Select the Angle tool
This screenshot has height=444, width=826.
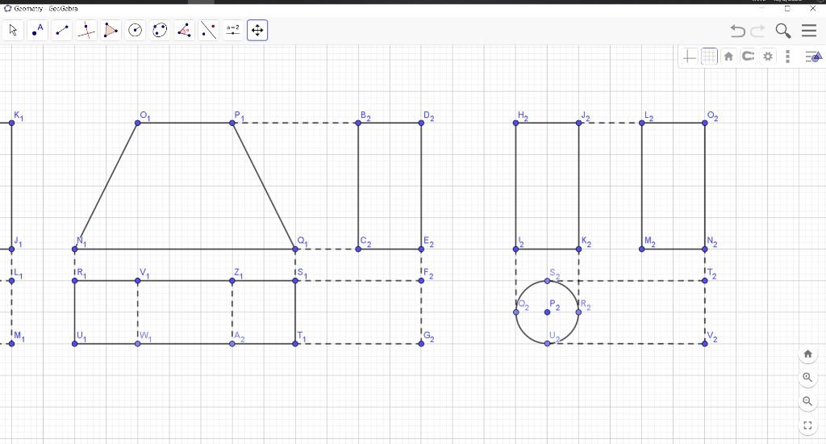(x=184, y=30)
